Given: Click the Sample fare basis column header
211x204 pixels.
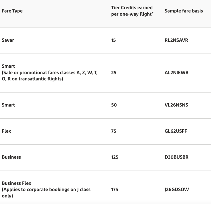Looking at the screenshot, I should click(181, 12).
